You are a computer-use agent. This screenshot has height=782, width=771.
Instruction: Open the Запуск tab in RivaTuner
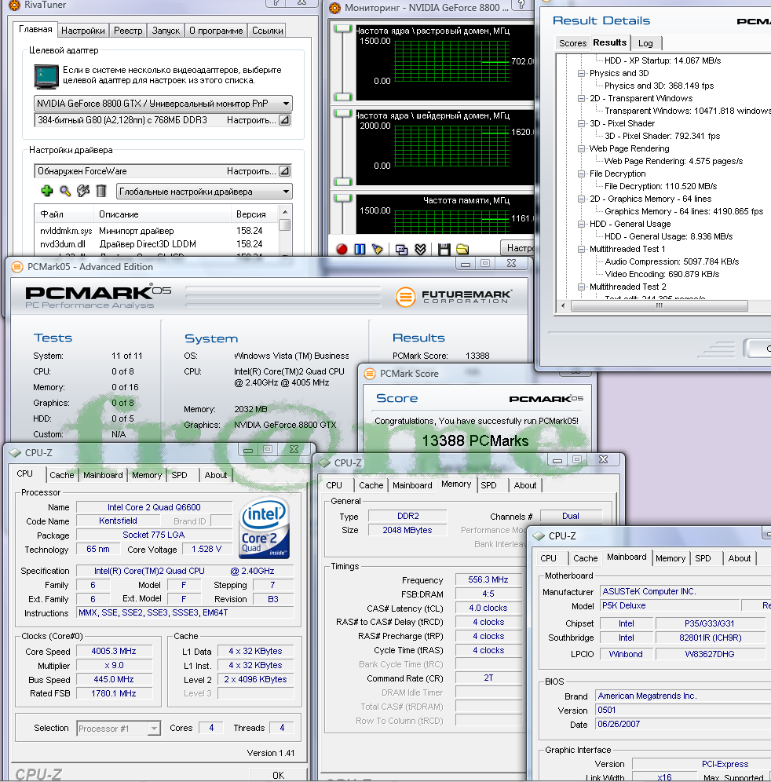click(x=166, y=31)
